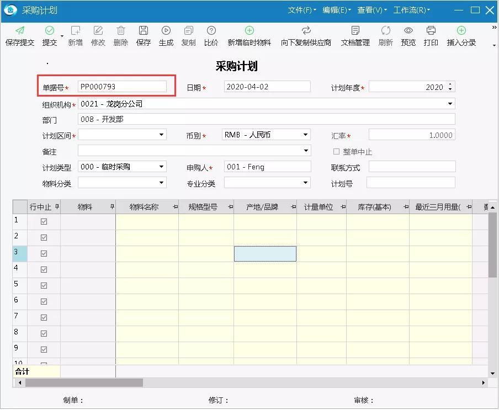Open the 文件(F) menu
Image resolution: width=499 pixels, height=410 pixels.
coord(302,10)
